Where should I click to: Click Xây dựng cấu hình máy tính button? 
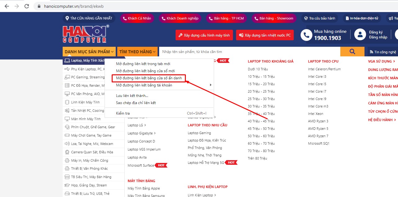(x=204, y=35)
